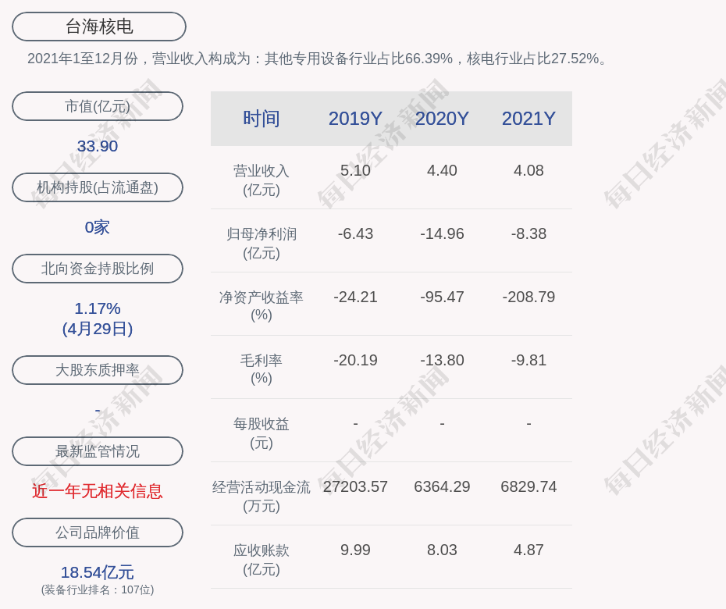Select ROE value -24.21
Viewport: 726px width, 609px height.
[x=355, y=297]
